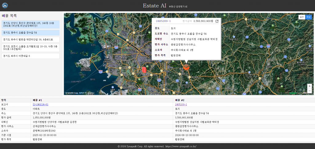Click table cell 2024-06-10 00:00:00
This screenshot has width=315, height=149.
pyautogui.click(x=187, y=135)
